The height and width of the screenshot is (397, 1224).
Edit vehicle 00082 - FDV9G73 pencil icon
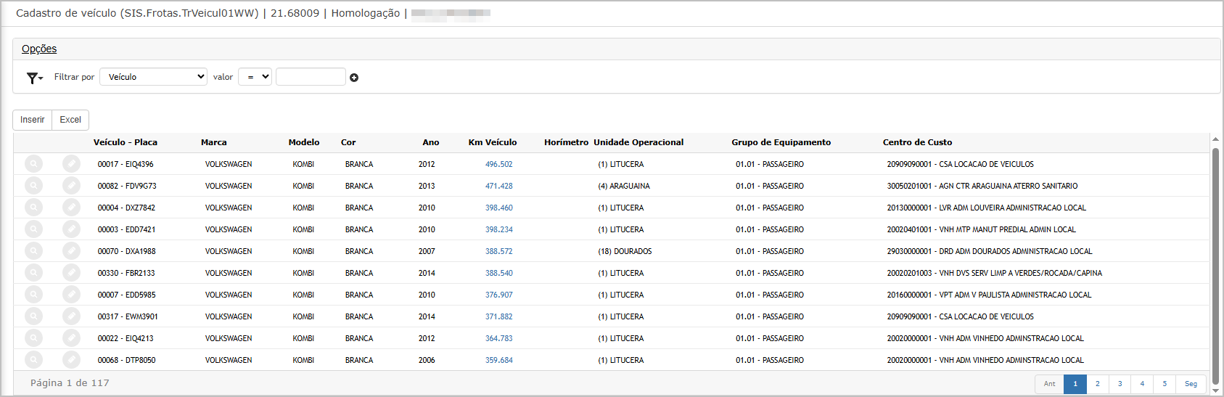pyautogui.click(x=71, y=186)
